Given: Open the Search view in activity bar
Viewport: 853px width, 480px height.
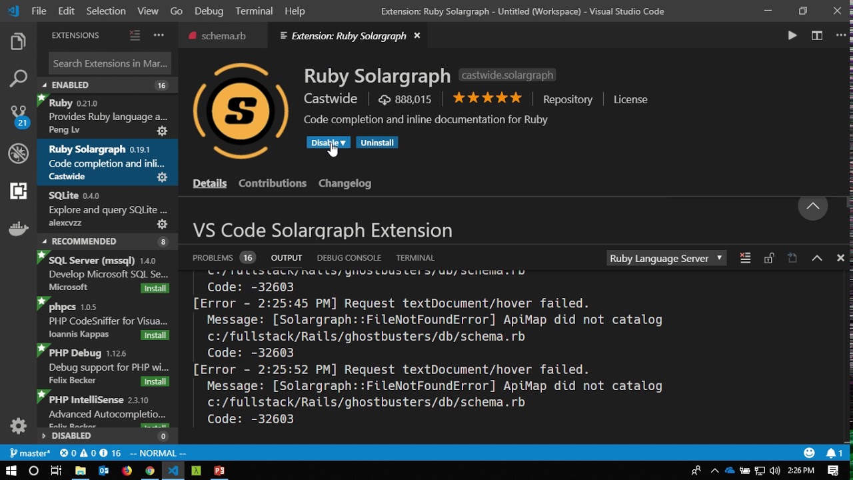Looking at the screenshot, I should 18,78.
